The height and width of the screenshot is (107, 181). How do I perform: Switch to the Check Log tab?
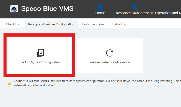point(13,24)
